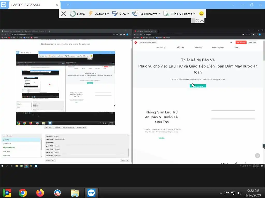
Task: Click the smiley feedback icon
Action: [x=201, y=13]
